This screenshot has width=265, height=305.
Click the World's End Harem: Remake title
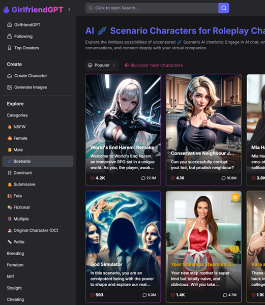coord(122,147)
